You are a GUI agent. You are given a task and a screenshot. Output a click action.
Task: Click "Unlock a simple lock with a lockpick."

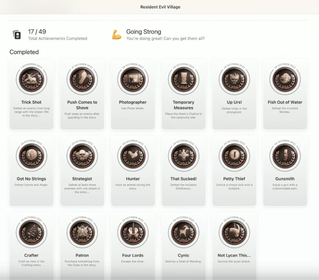click(x=234, y=187)
